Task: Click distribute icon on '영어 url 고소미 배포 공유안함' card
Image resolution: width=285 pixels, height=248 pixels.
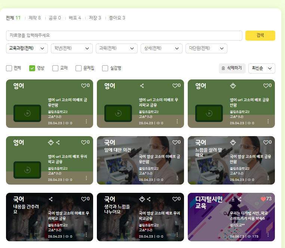Action: click(233, 86)
